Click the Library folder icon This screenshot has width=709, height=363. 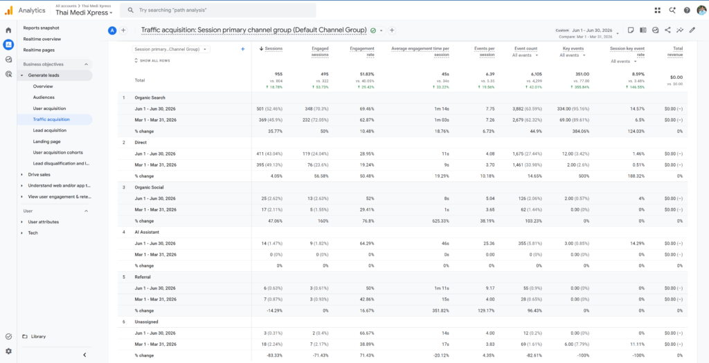[25, 336]
